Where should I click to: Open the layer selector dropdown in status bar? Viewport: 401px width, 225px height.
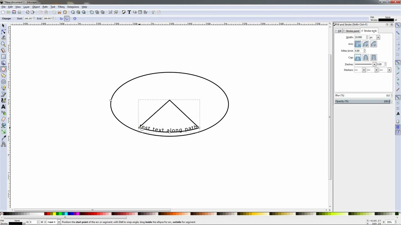point(59,222)
